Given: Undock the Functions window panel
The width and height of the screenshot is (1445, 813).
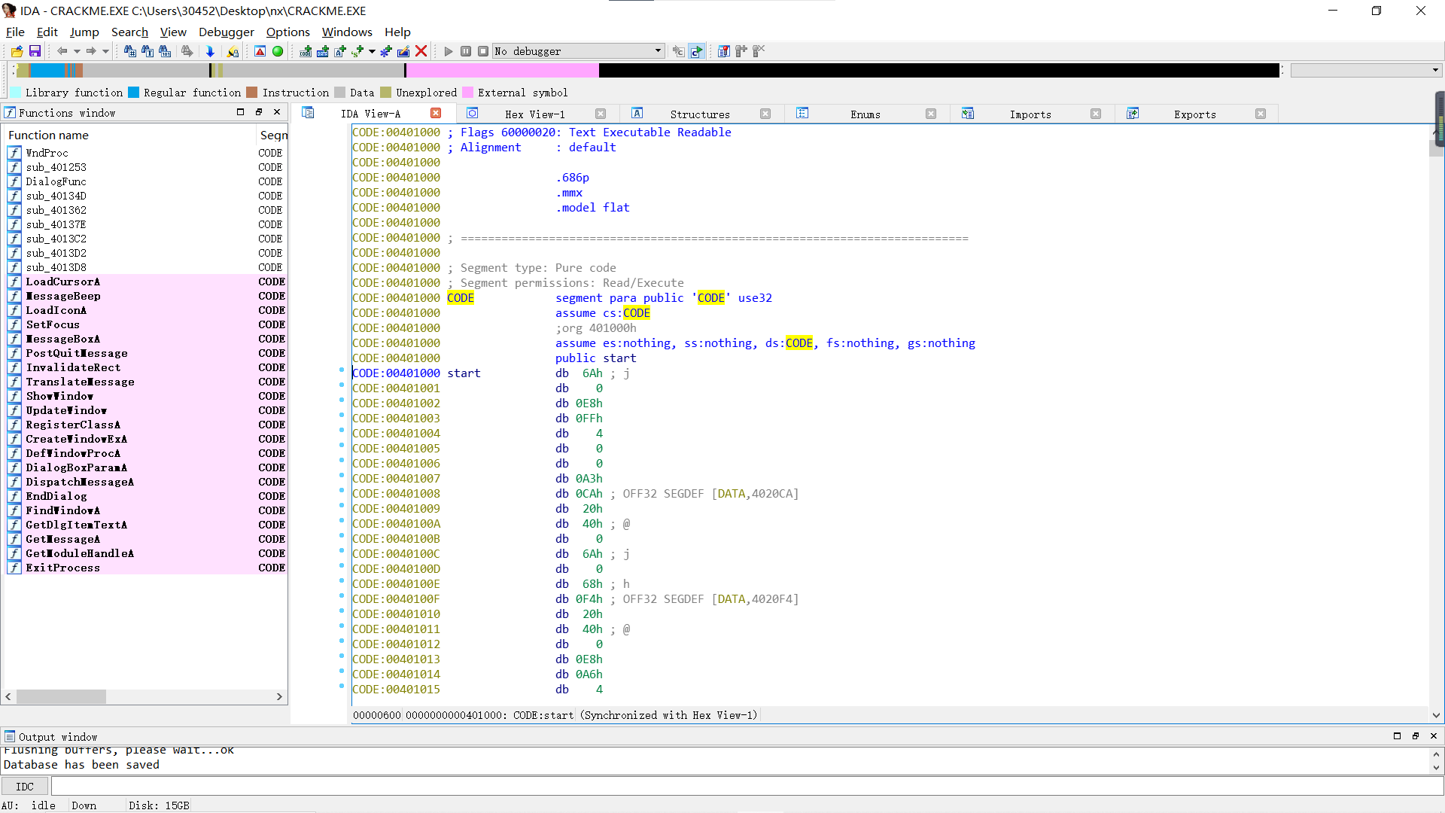Looking at the screenshot, I should pyautogui.click(x=259, y=112).
